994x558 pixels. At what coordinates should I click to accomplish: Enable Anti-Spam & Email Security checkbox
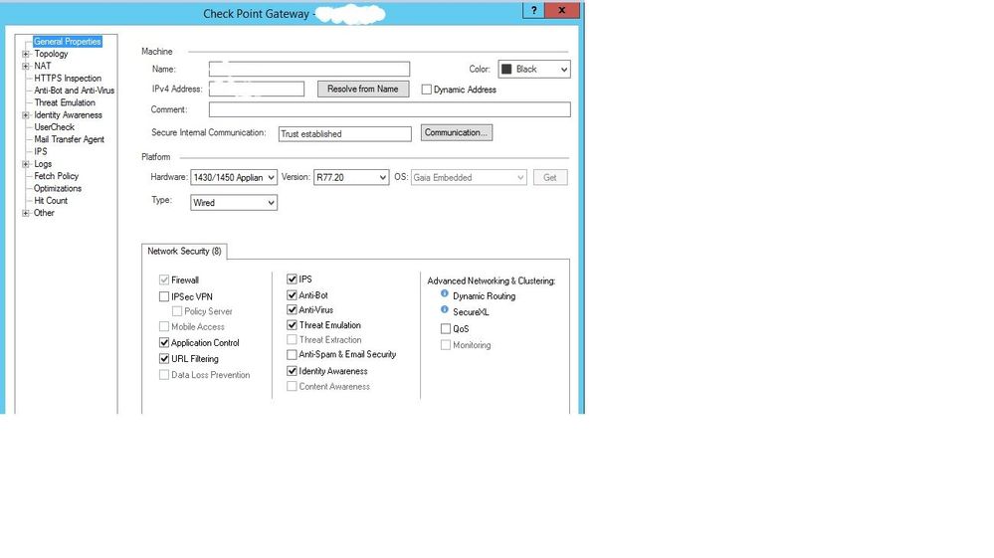[x=292, y=355]
